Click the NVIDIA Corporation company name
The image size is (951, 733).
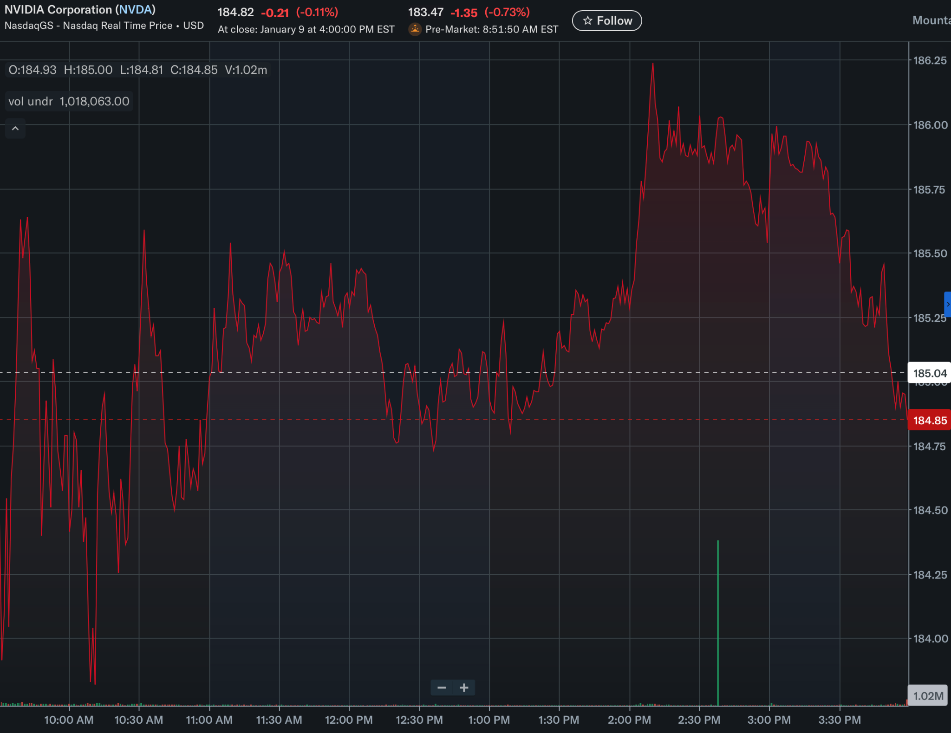pyautogui.click(x=58, y=10)
